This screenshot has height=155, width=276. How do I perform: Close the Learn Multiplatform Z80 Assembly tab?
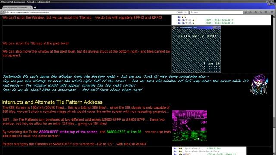pos(31,8)
